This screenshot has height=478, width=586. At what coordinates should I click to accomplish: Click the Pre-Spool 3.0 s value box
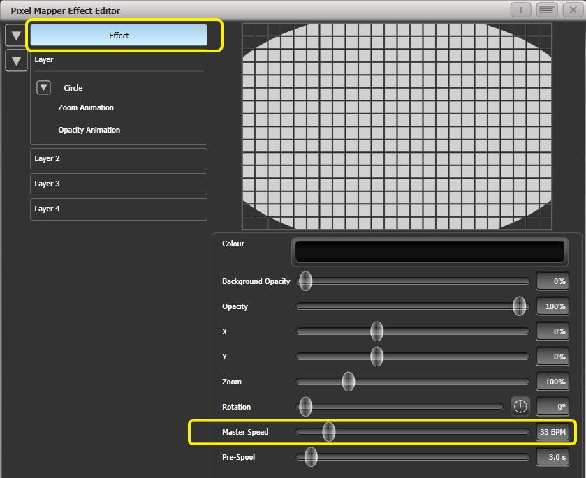552,456
